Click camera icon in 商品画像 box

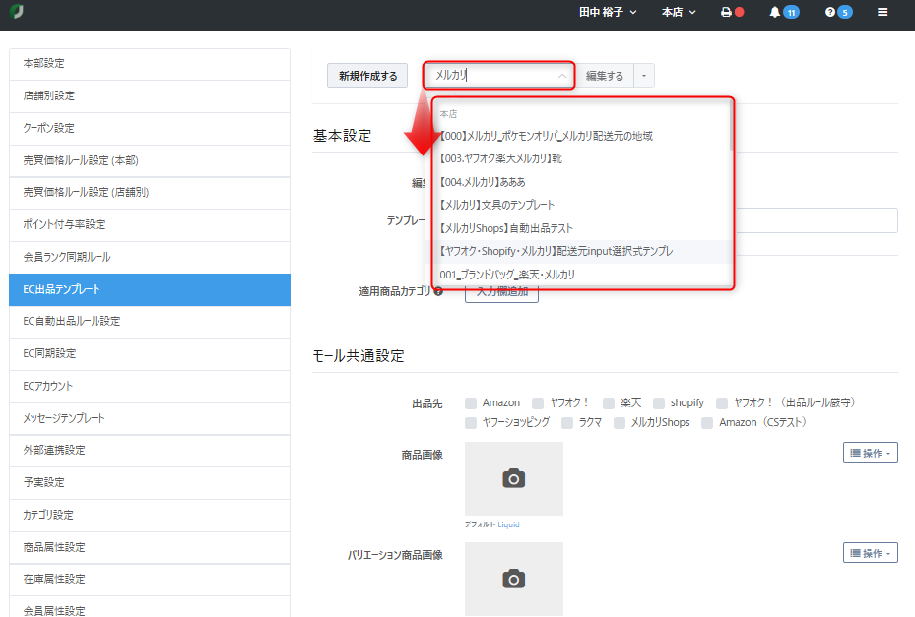tap(513, 478)
